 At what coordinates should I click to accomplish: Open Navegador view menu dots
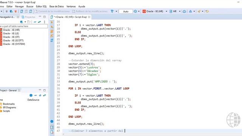[x=45, y=22]
